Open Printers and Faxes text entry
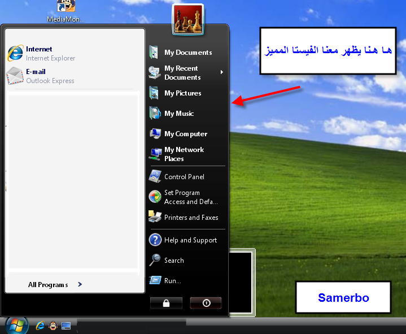The image size is (406, 334). pyautogui.click(x=191, y=218)
